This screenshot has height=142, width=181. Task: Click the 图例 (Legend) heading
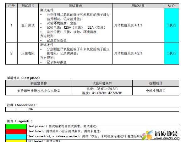point(19,121)
